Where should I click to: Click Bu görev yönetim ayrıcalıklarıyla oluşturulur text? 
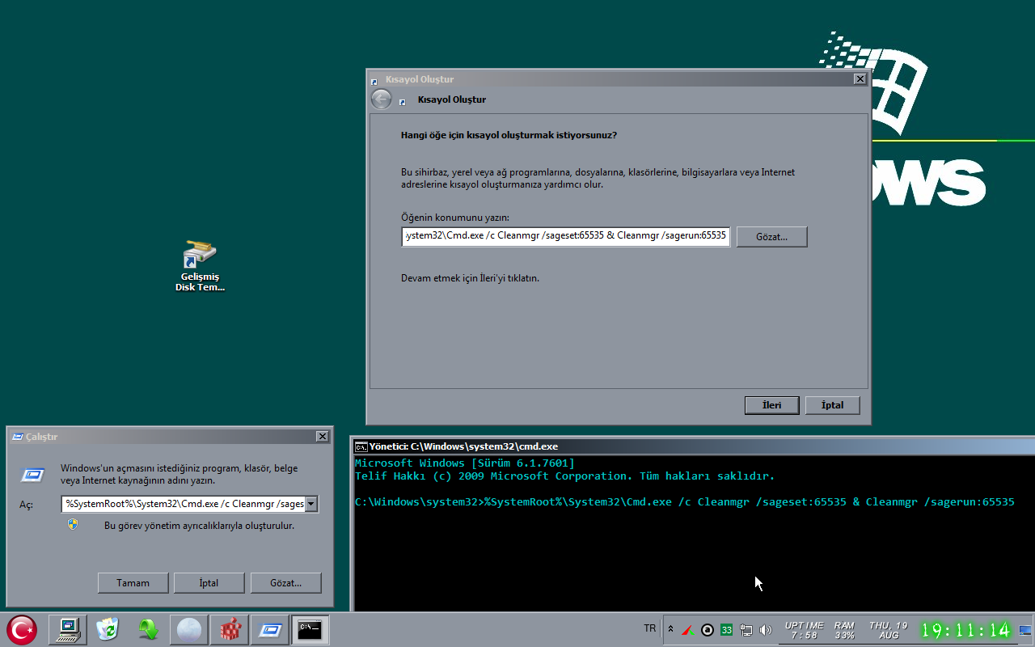(x=199, y=526)
